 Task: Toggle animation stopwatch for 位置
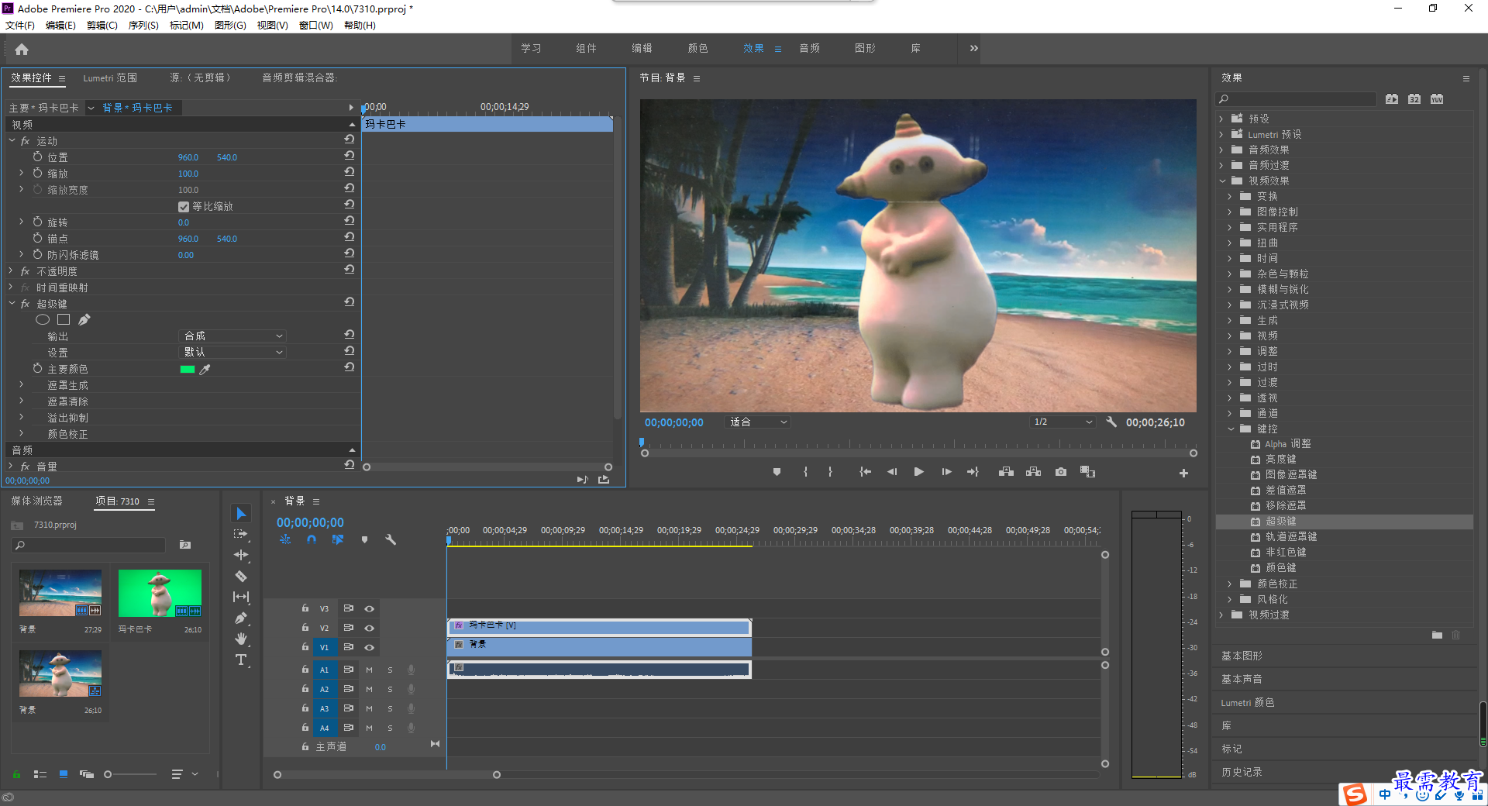pos(37,157)
